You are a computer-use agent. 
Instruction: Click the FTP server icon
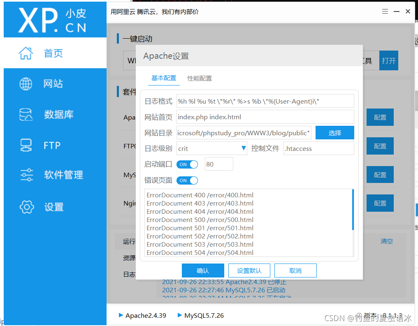pyautogui.click(x=26, y=146)
